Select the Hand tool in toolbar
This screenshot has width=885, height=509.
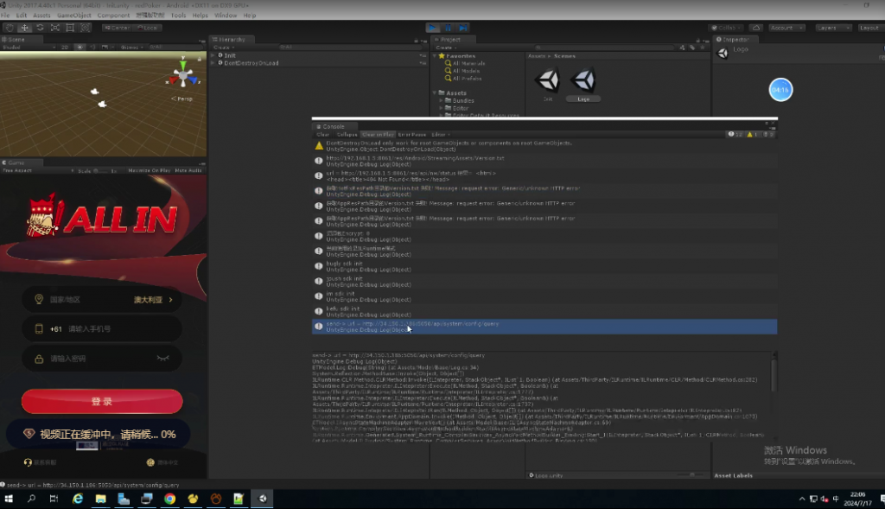coord(10,28)
